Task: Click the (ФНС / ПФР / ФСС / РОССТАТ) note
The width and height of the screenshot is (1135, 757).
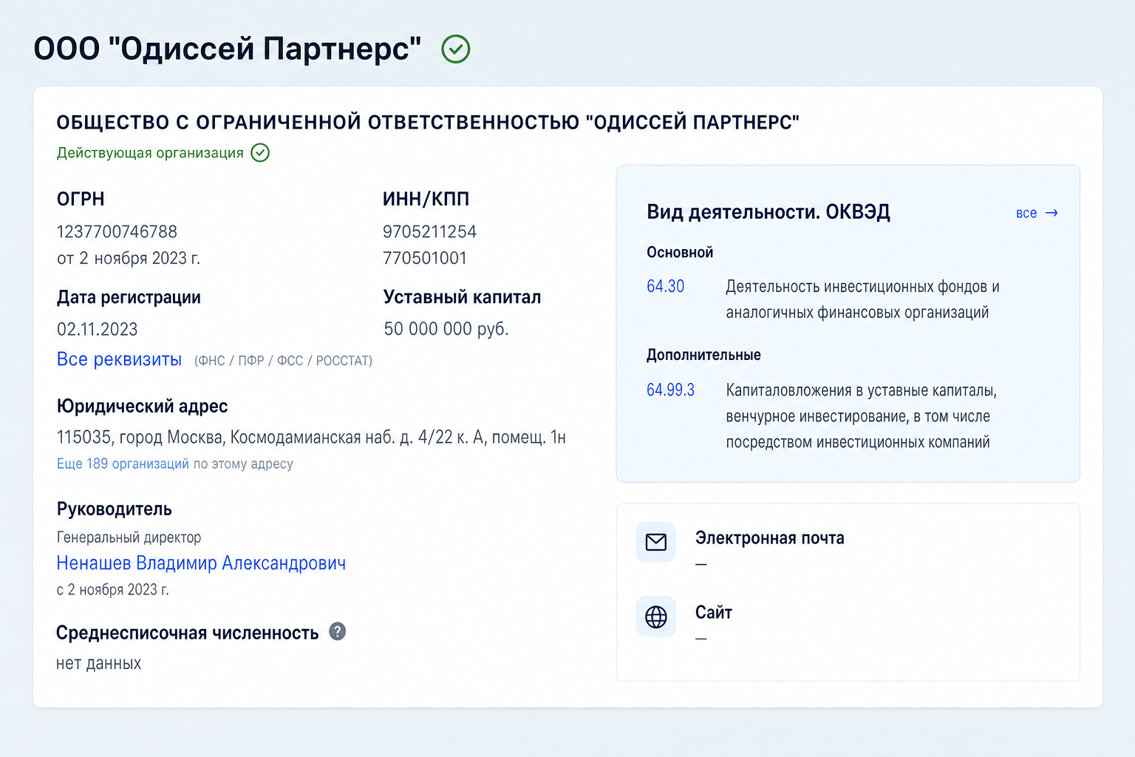Action: click(283, 361)
